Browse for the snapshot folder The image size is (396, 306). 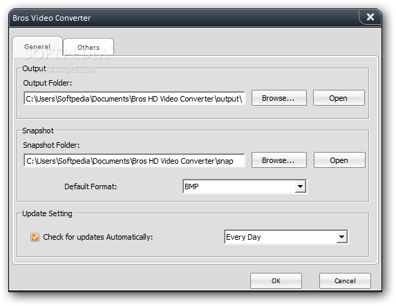click(x=279, y=160)
